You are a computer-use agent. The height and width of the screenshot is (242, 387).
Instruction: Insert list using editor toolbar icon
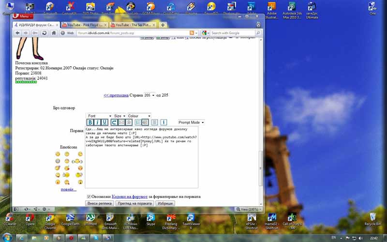pos(138,122)
